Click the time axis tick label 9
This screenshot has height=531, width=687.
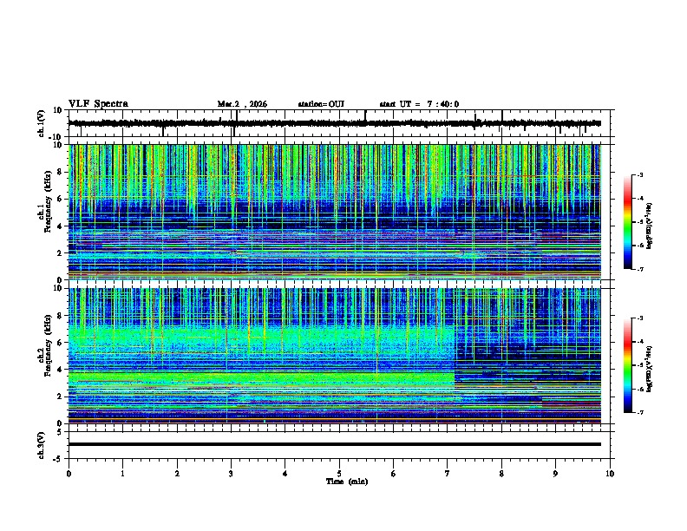555,474
